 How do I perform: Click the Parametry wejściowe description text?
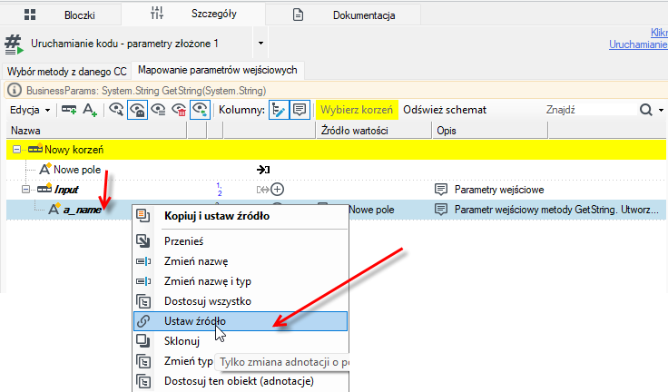pos(499,190)
